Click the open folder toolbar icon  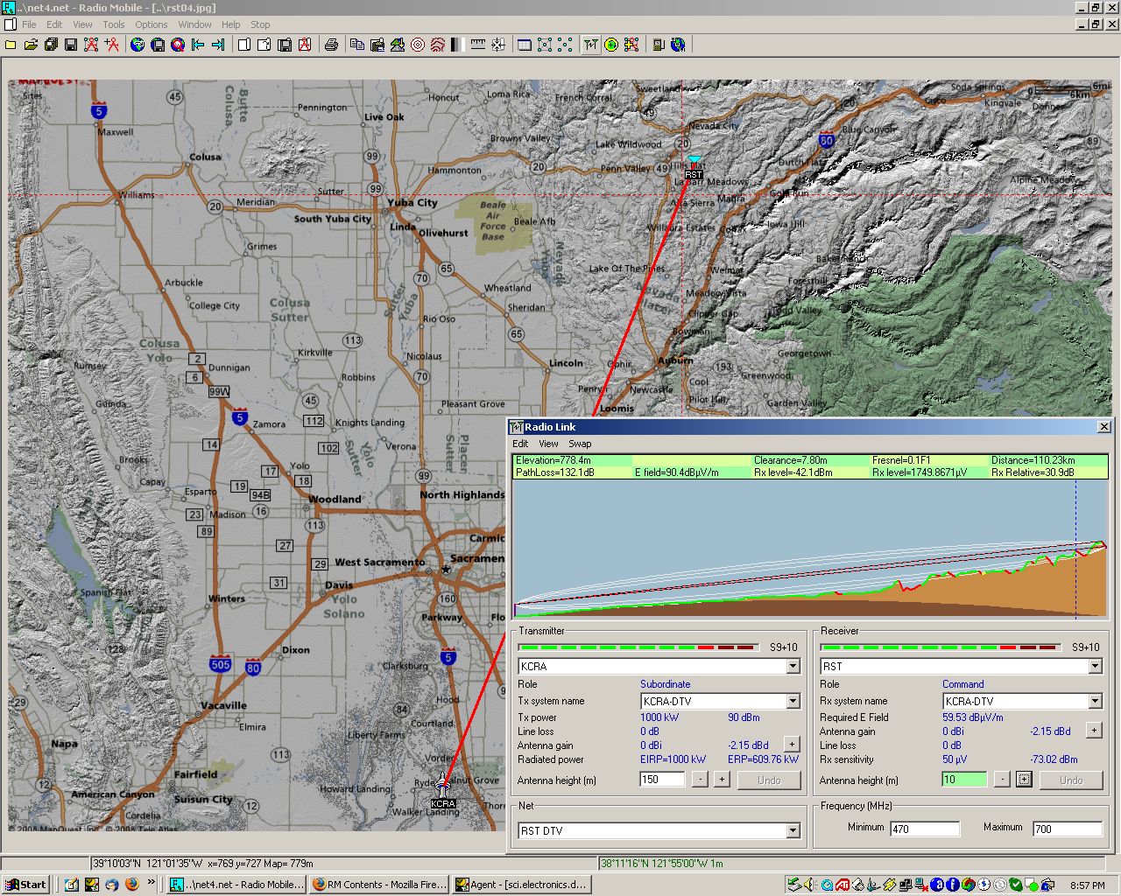31,45
